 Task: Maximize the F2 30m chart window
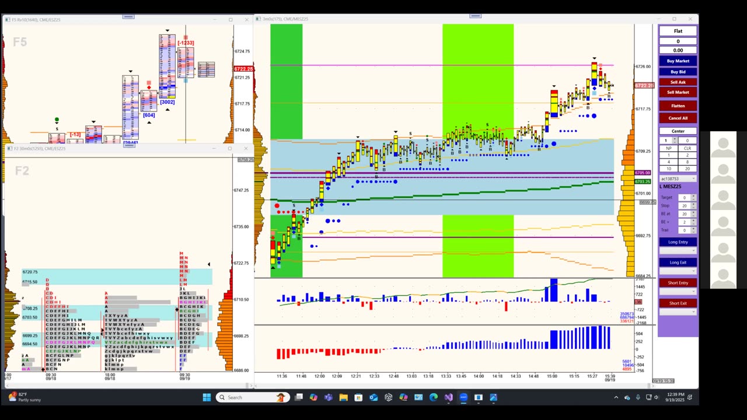[230, 149]
